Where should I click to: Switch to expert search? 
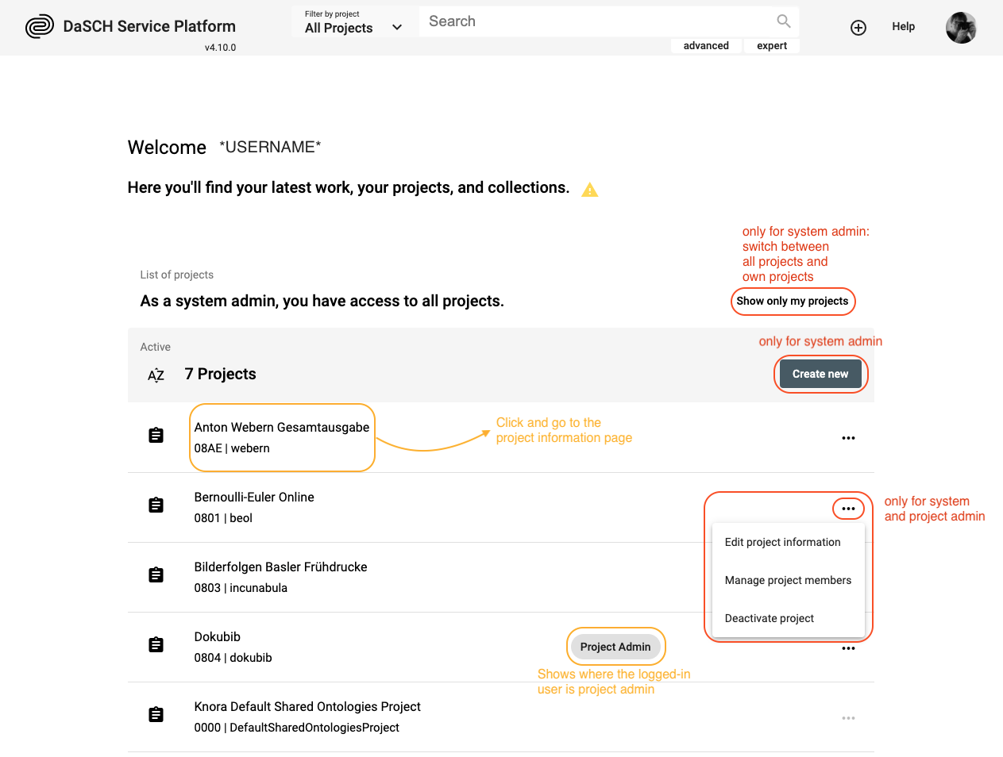(772, 46)
